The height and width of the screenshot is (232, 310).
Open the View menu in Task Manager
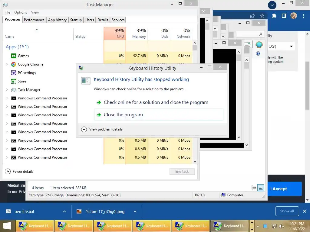pyautogui.click(x=35, y=12)
